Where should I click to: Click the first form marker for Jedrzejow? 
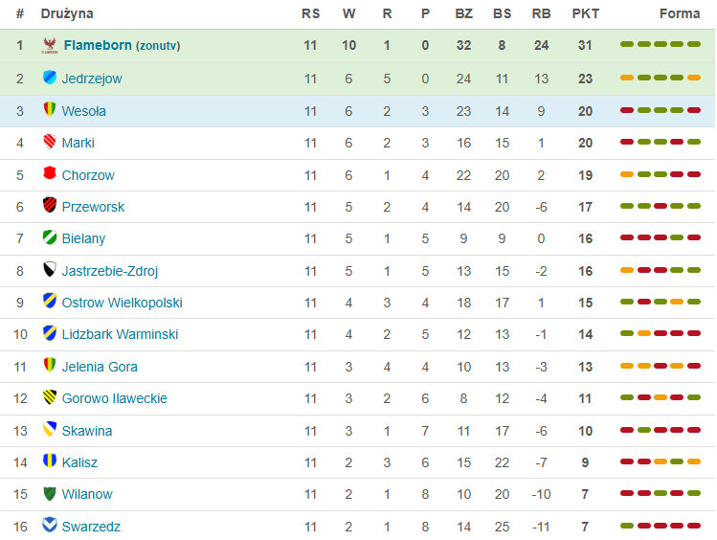(x=627, y=78)
